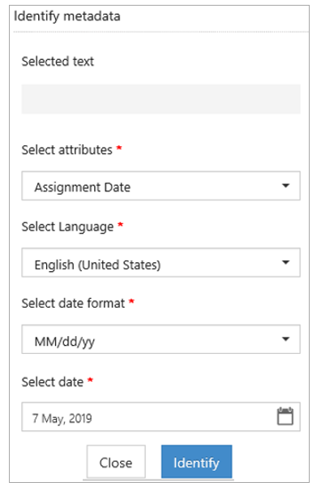
Task: Click the Close button
Action: [x=116, y=462]
